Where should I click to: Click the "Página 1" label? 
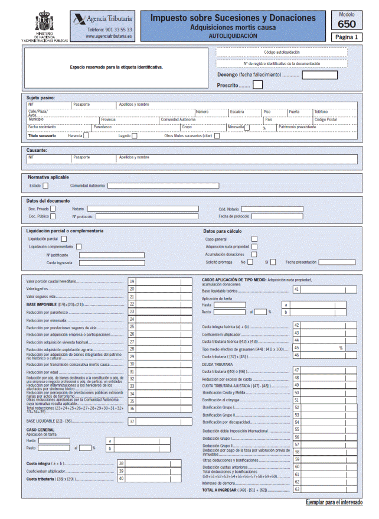(x=347, y=37)
